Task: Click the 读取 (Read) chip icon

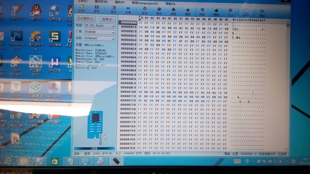Action: [173, 11]
